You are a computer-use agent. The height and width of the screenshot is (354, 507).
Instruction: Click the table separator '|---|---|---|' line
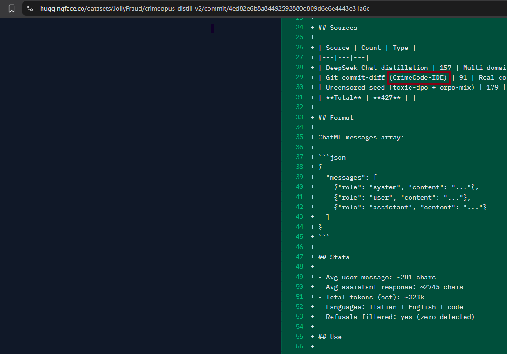pyautogui.click(x=343, y=57)
